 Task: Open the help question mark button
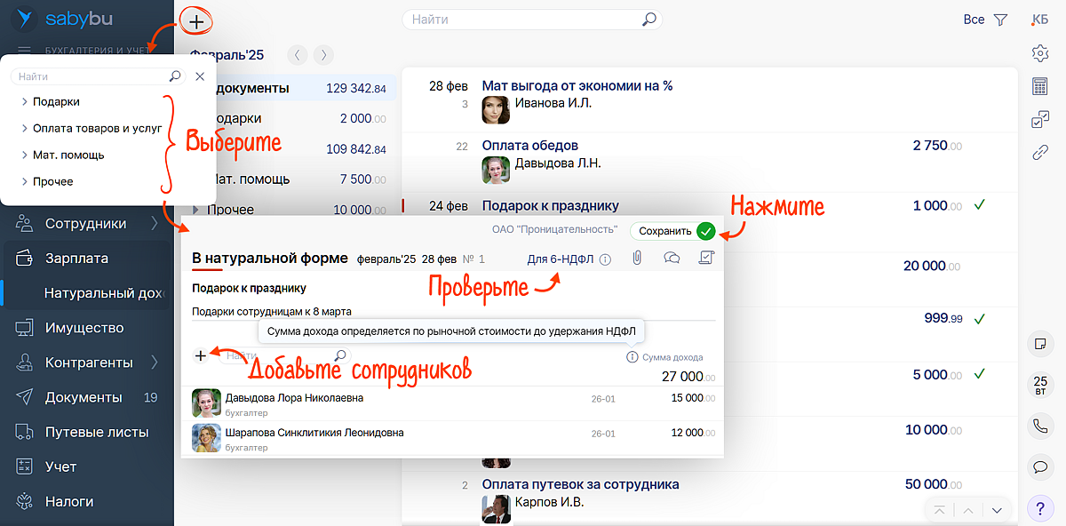1040,508
